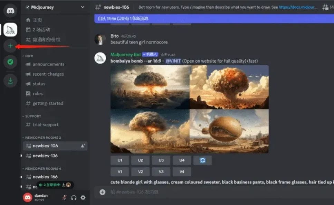Upscale image 3 with U3
Screen dimensions: 334x205
coord(161,160)
